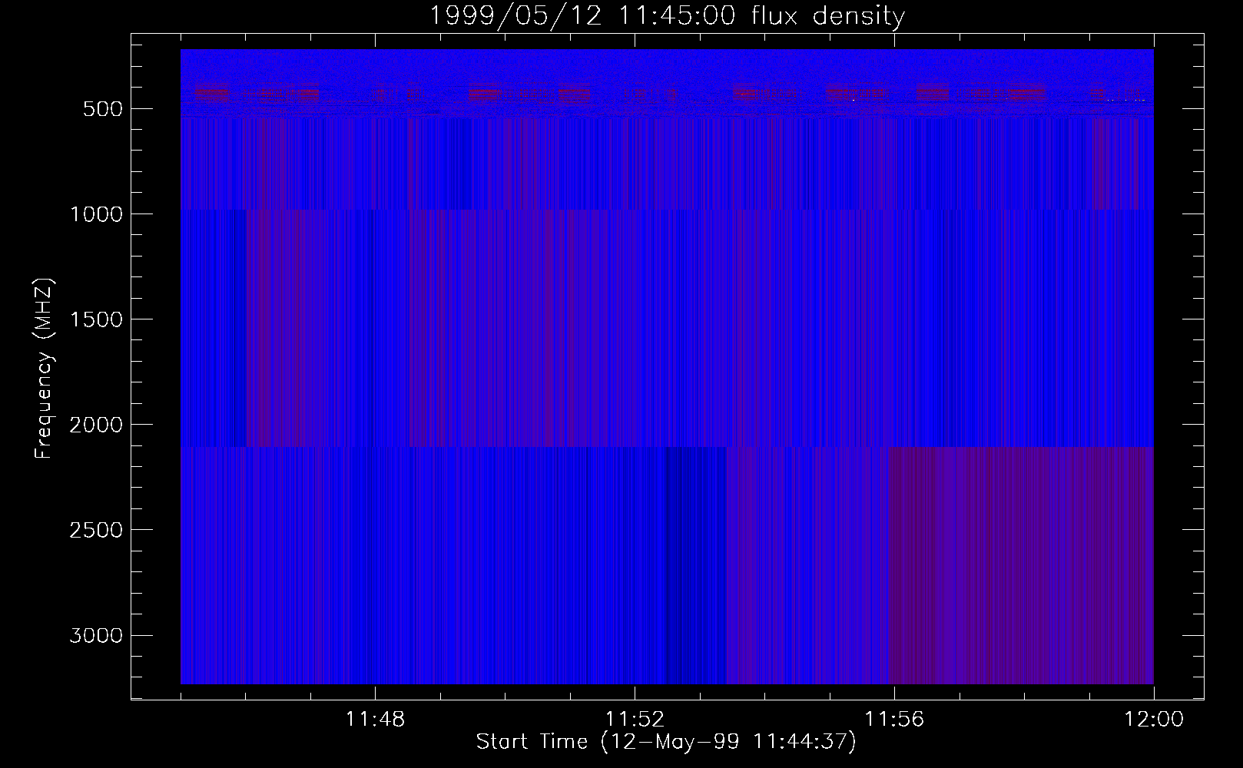Click the 1500 frequency tick label
Screen dimensions: 1243x768
tap(96, 319)
